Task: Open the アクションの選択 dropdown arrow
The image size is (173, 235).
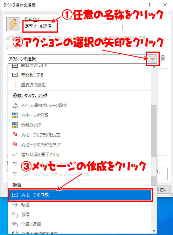Action: coord(152,59)
